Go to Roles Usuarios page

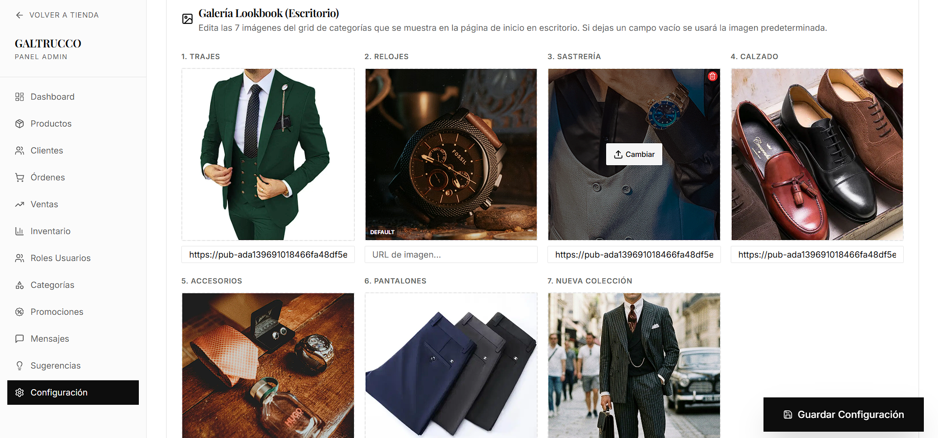(61, 258)
